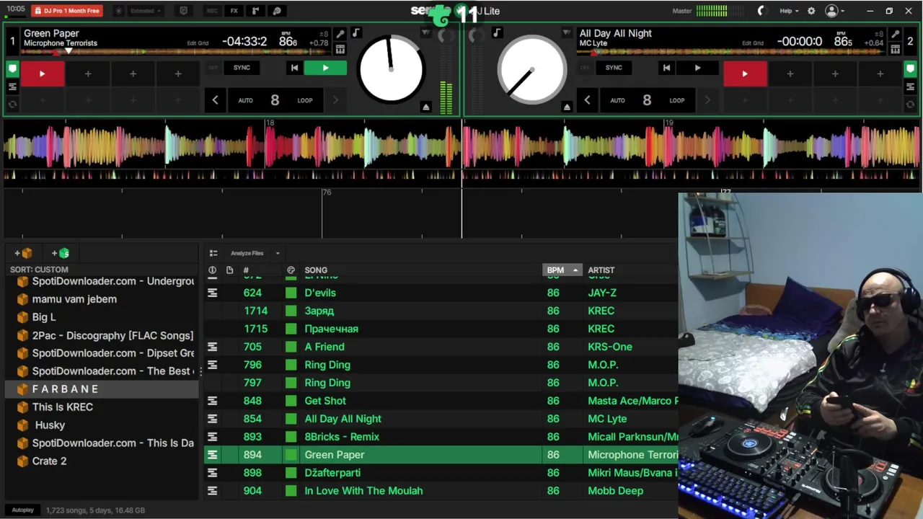The image size is (923, 519).
Task: Open the FX panel
Action: 234,11
